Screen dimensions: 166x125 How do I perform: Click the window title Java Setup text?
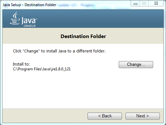click(x=12, y=5)
